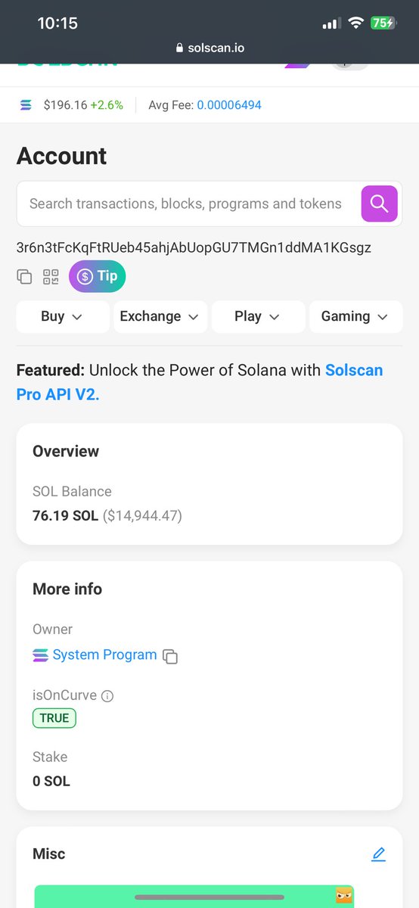Copy the System Program owner address
Viewport: 419px width, 908px height.
[x=171, y=656]
